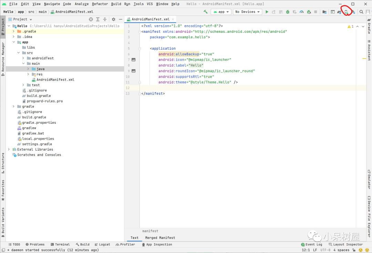This screenshot has width=372, height=253.
Task: Toggle the Emulator tool window
Action: click(369, 179)
